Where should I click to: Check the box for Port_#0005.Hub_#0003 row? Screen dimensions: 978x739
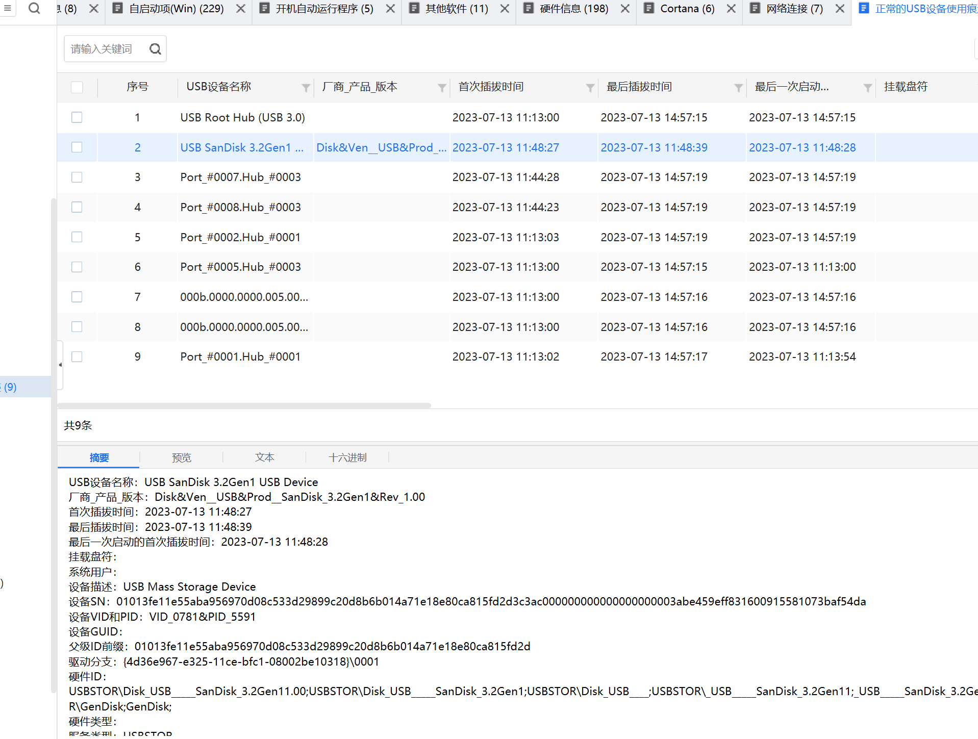coord(77,267)
